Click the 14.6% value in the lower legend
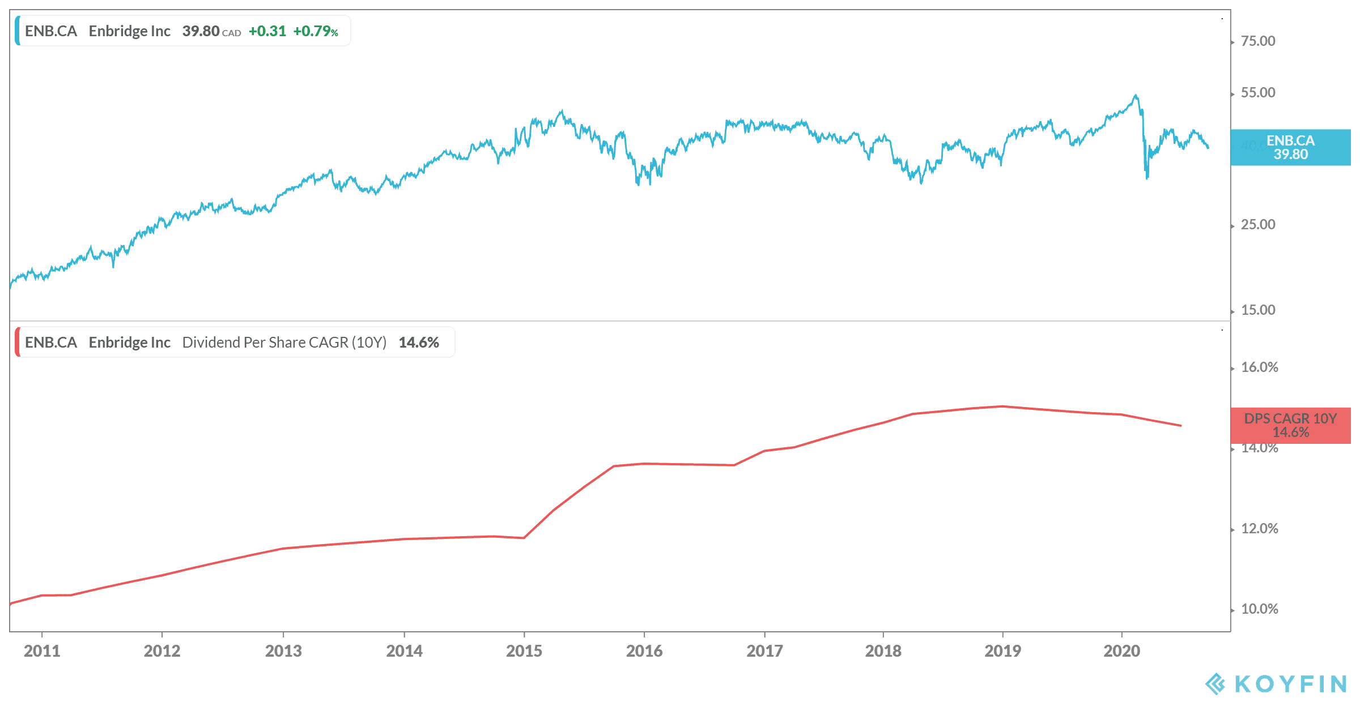The width and height of the screenshot is (1360, 702). tap(419, 343)
